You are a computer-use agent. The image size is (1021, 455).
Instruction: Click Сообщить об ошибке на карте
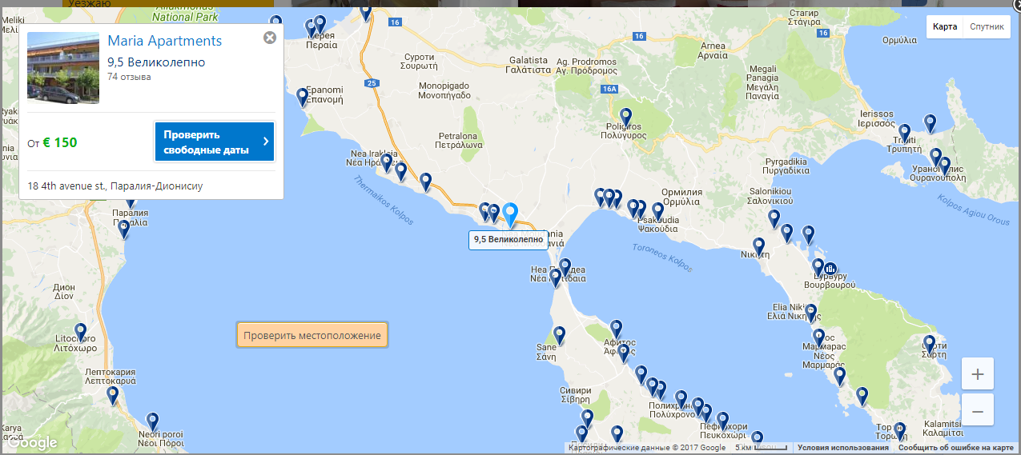pyautogui.click(x=955, y=448)
